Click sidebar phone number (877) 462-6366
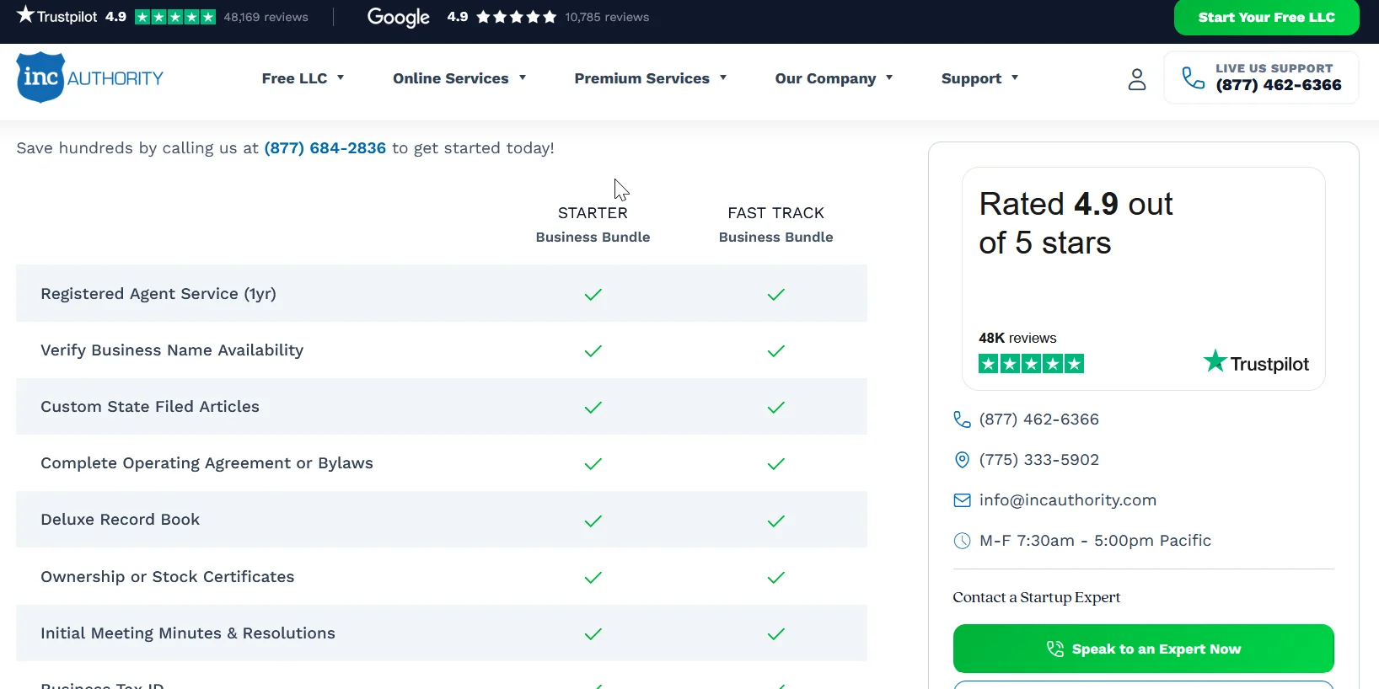This screenshot has width=1379, height=689. (1039, 419)
